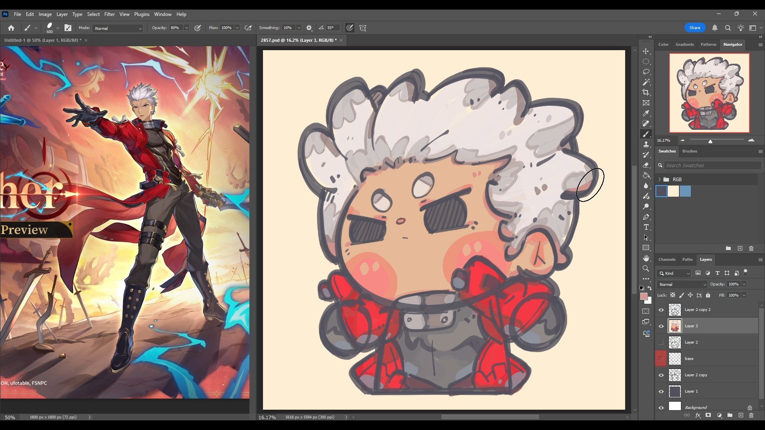Toggle airbrush build-up effects

point(248,28)
